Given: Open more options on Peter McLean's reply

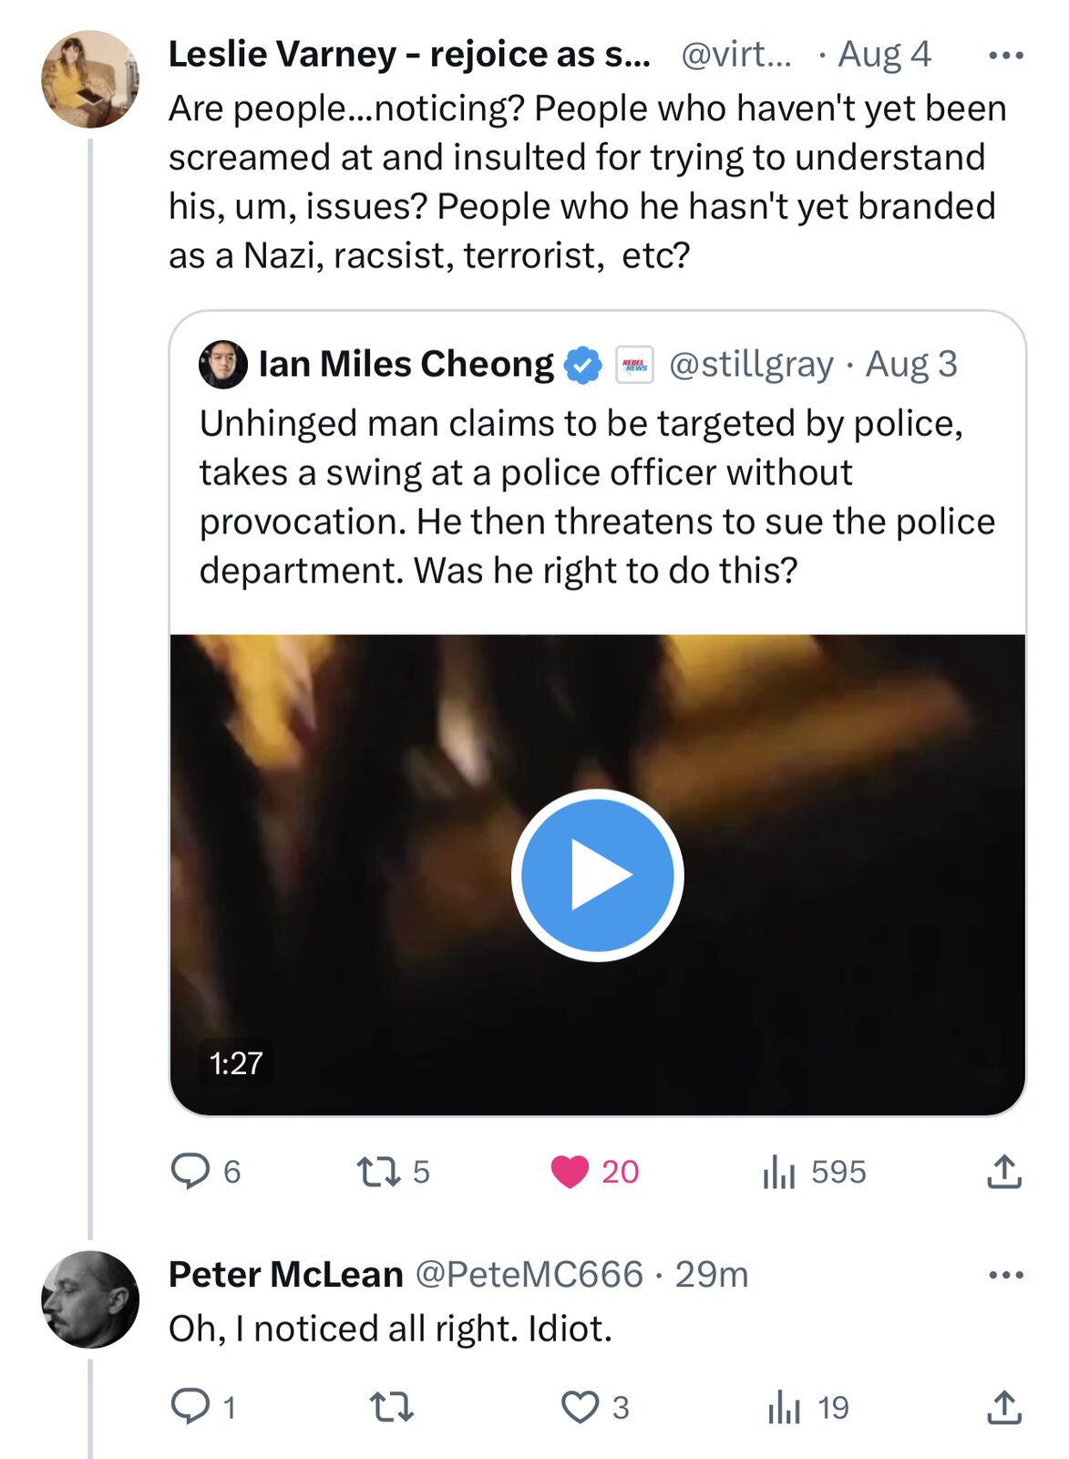Looking at the screenshot, I should click(x=1005, y=1275).
